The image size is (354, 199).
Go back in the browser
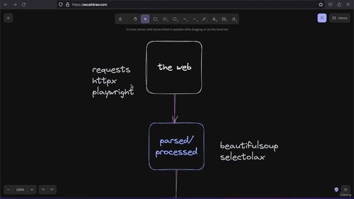pyautogui.click(x=6, y=4)
